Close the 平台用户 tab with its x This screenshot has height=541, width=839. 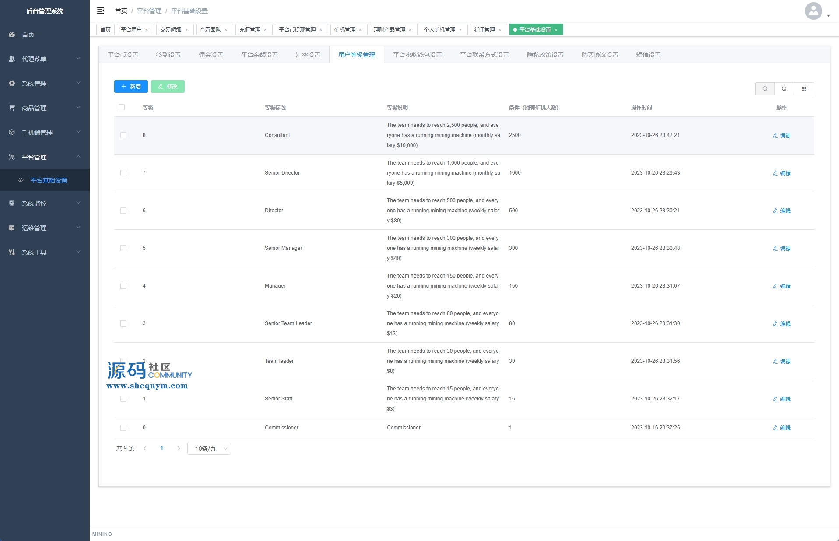click(147, 30)
